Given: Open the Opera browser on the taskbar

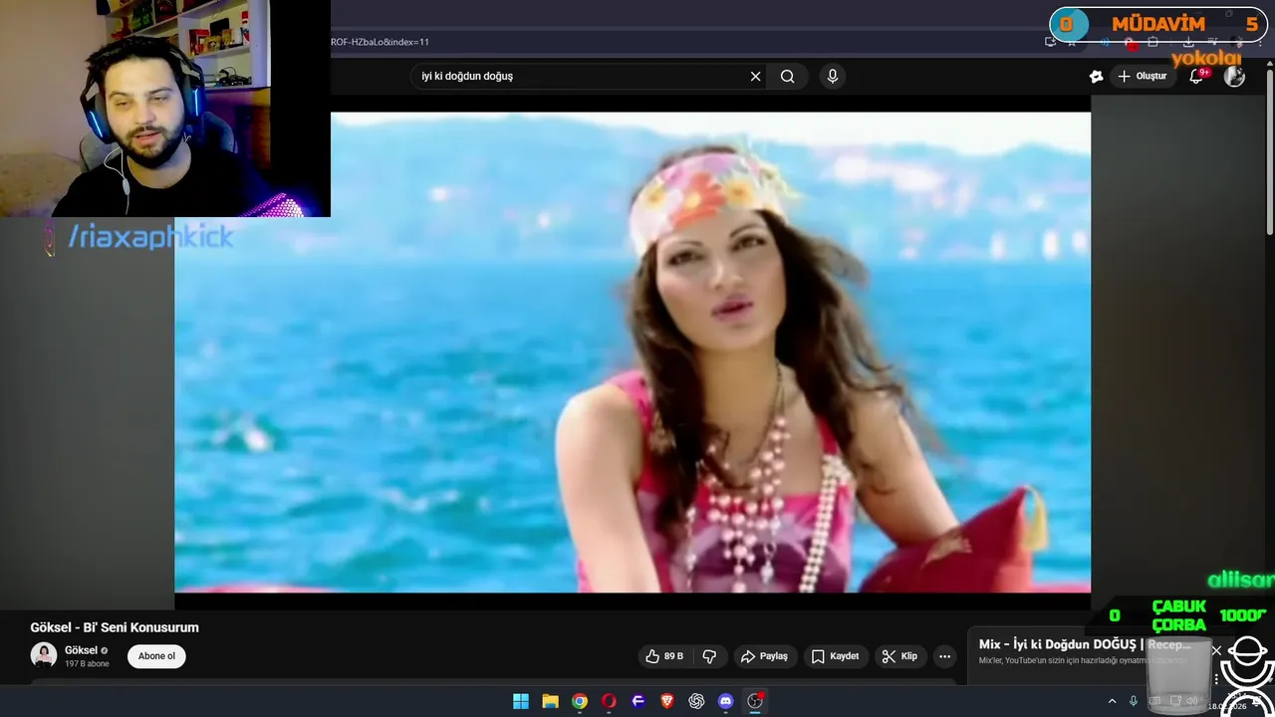Looking at the screenshot, I should [609, 701].
